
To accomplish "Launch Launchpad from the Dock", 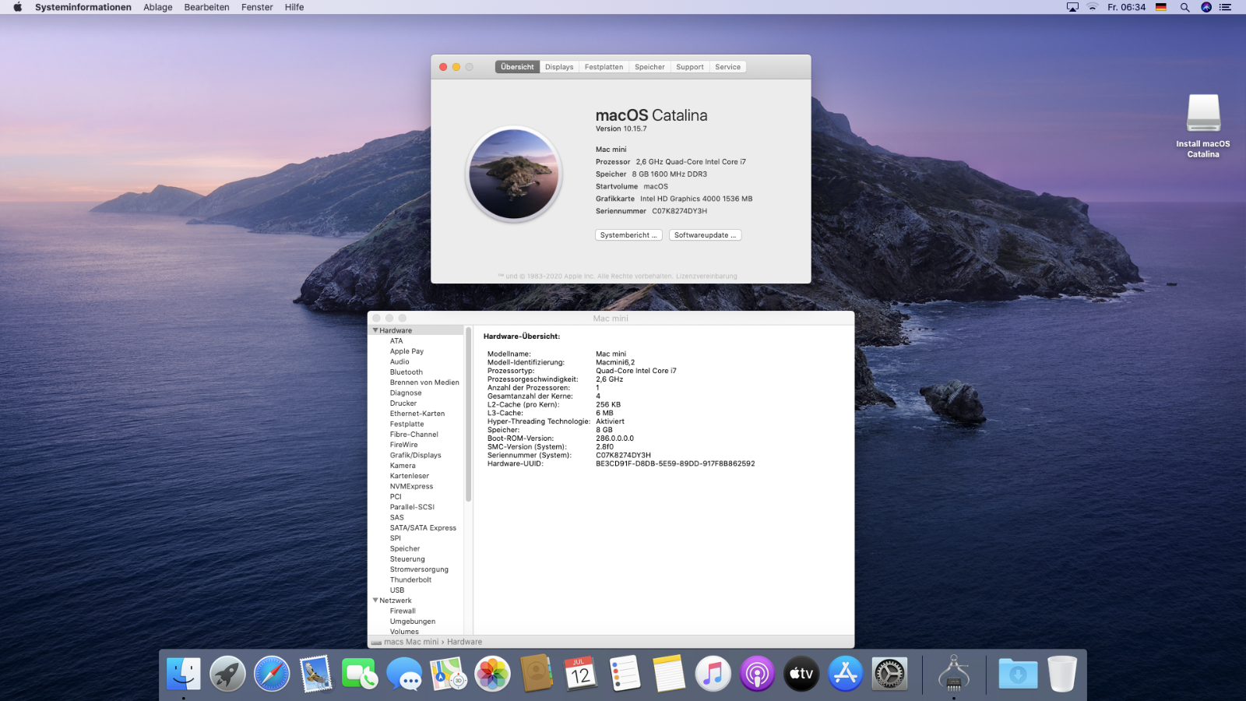I will (227, 674).
